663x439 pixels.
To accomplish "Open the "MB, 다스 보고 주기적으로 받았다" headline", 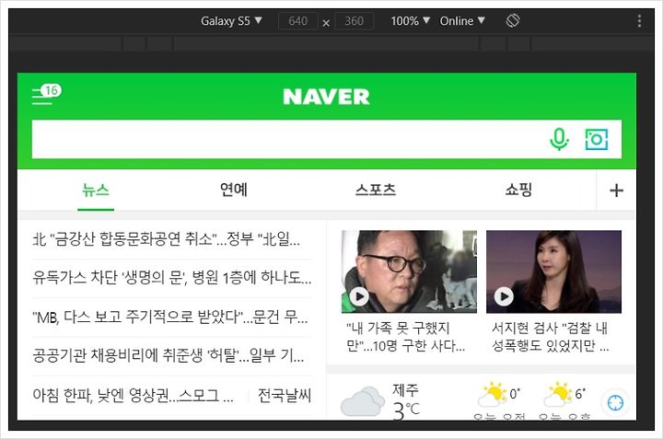I will click(170, 317).
